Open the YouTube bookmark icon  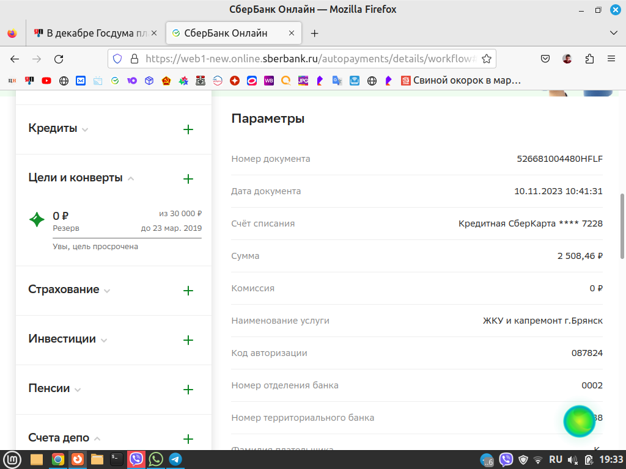(46, 81)
